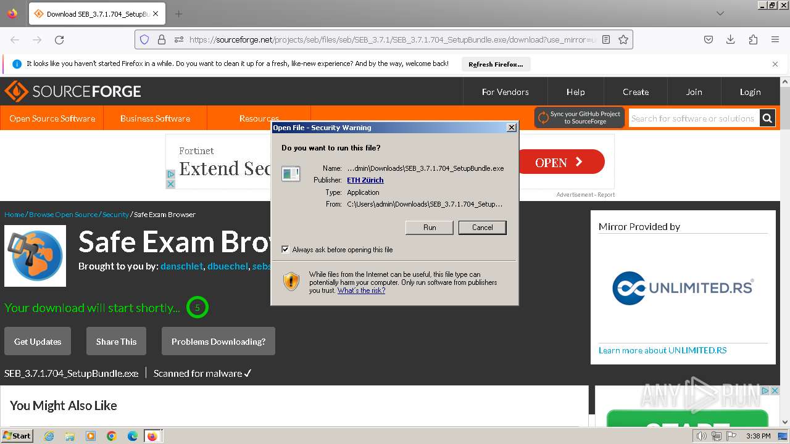The height and width of the screenshot is (444, 790).
Task: Click the UNLIMITED.RS mirror logo
Action: (683, 288)
